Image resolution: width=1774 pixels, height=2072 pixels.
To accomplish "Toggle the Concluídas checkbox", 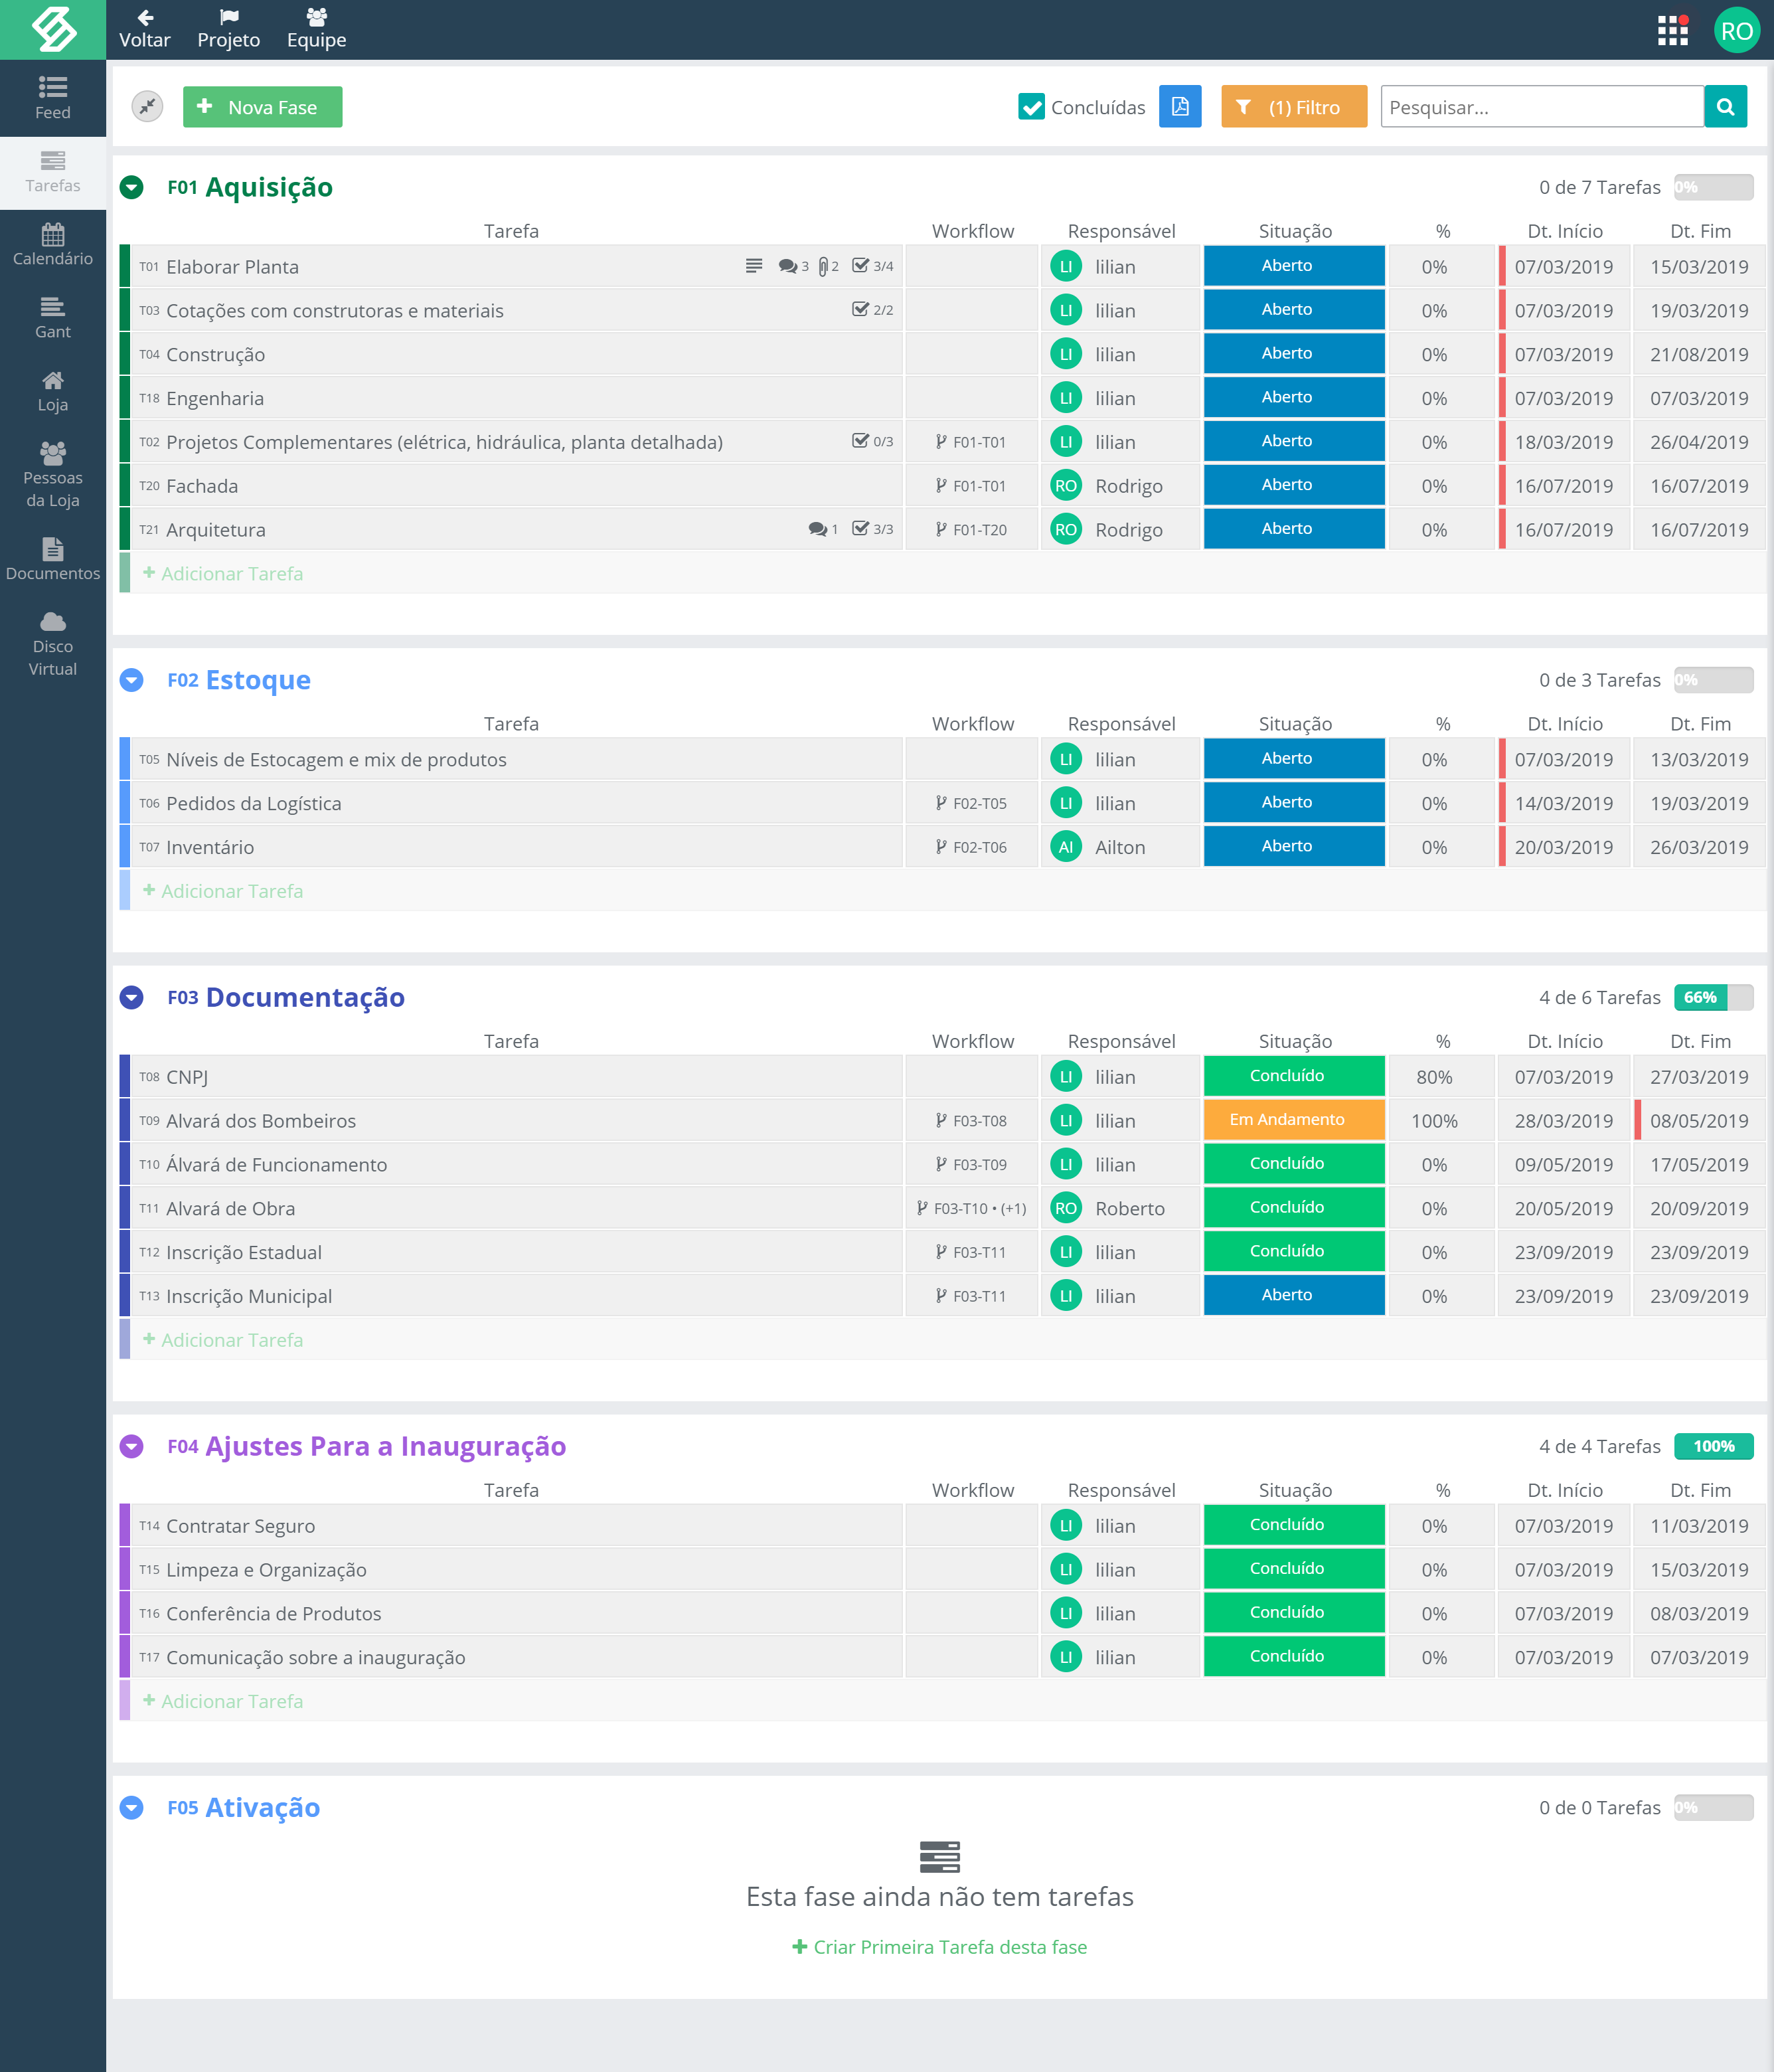I will (1031, 106).
